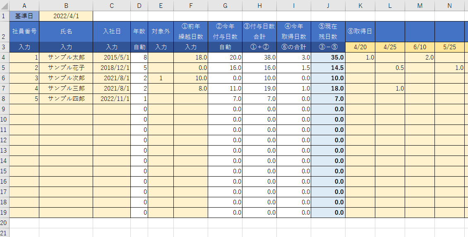The width and height of the screenshot is (468, 237).
Task: Select the サンプル太郎 name cell
Action: click(66, 57)
